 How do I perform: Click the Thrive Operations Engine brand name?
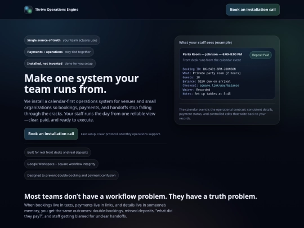pos(57,10)
